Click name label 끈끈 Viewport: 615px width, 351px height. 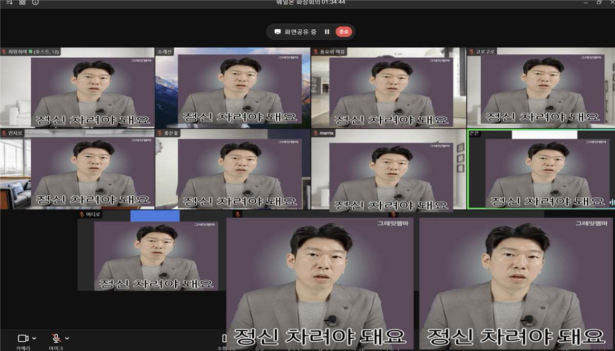pos(475,133)
